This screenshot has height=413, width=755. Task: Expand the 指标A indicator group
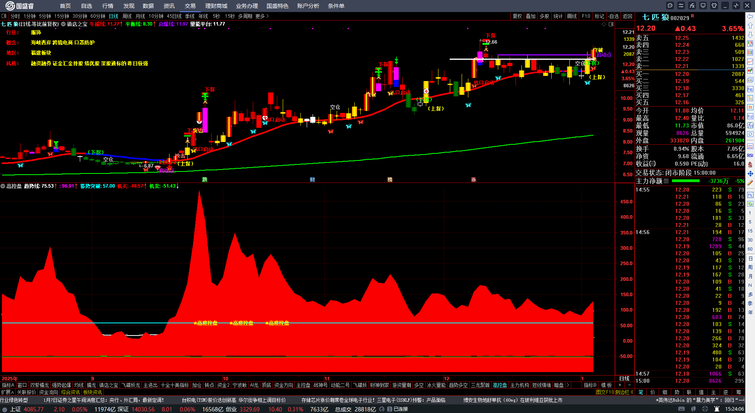pyautogui.click(x=8, y=385)
